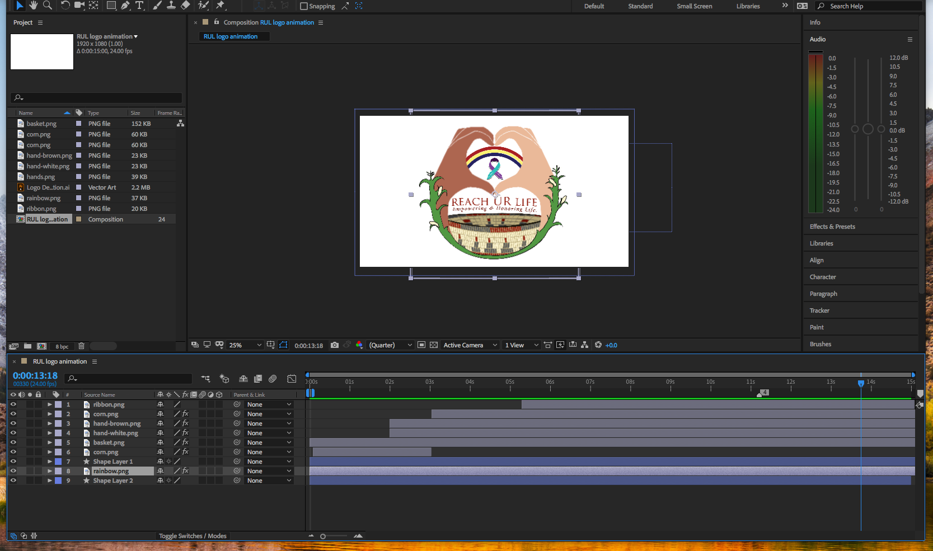
Task: Open the Graph Editor in timeline
Action: pyautogui.click(x=292, y=379)
